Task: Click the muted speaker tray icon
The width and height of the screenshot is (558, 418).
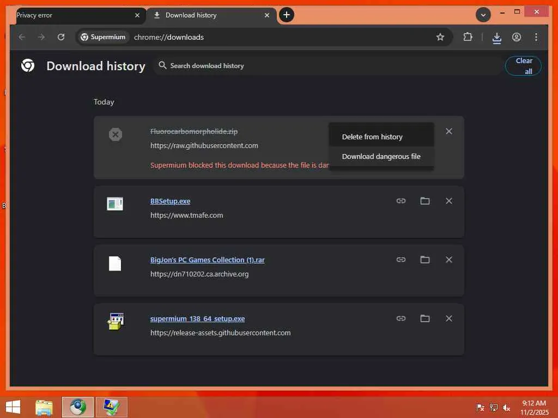Action: (506, 407)
